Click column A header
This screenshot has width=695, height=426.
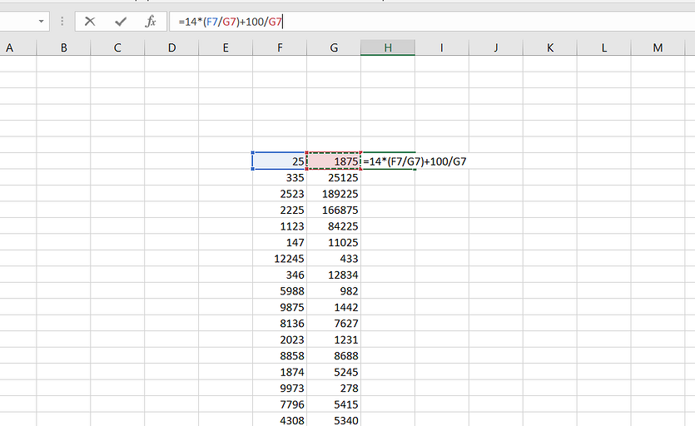pos(10,48)
